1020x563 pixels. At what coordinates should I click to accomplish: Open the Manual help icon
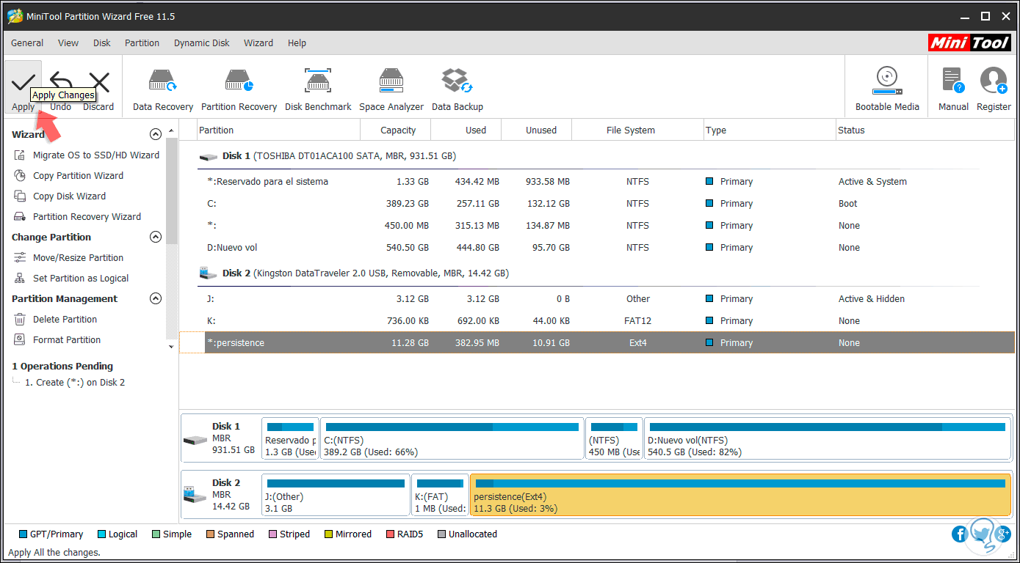[953, 81]
